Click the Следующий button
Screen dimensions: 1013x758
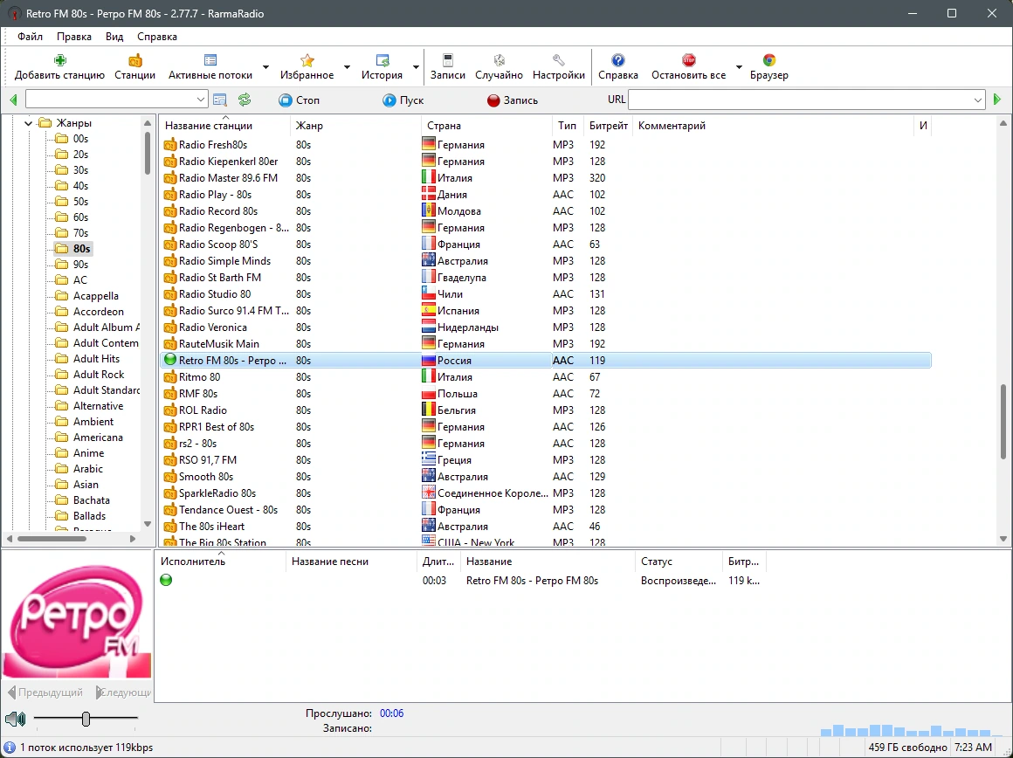[x=123, y=693]
